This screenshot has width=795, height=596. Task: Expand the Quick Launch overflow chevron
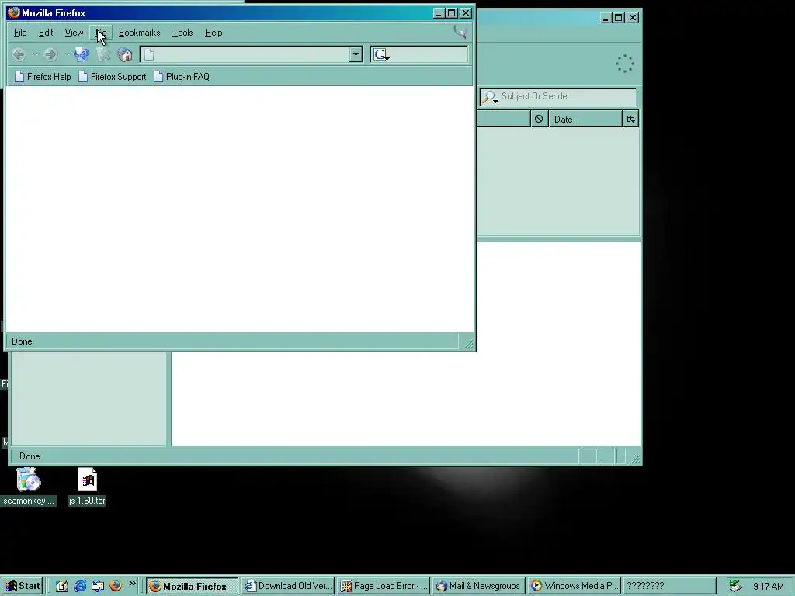(x=132, y=584)
